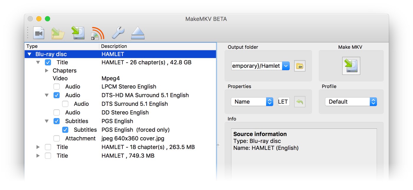The height and width of the screenshot is (190, 413).
Task: Select 'jpeg 640x360 cover.jpg' text
Action: [x=133, y=138]
